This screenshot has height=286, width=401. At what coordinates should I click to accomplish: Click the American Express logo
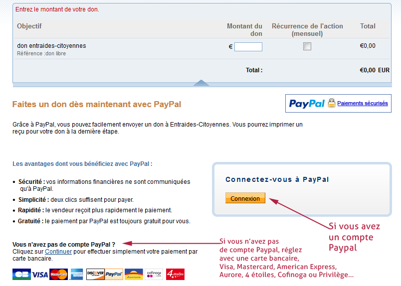click(77, 274)
